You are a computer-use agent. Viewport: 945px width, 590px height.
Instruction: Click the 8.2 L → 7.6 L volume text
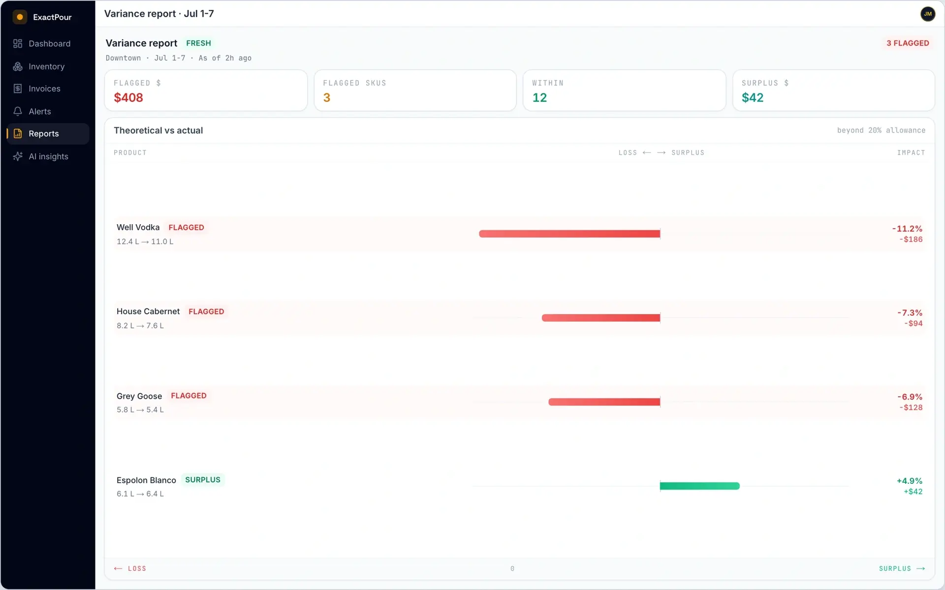[140, 325]
